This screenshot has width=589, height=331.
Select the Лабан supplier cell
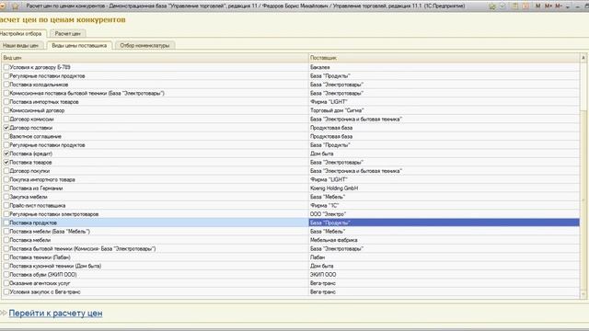[444, 257]
